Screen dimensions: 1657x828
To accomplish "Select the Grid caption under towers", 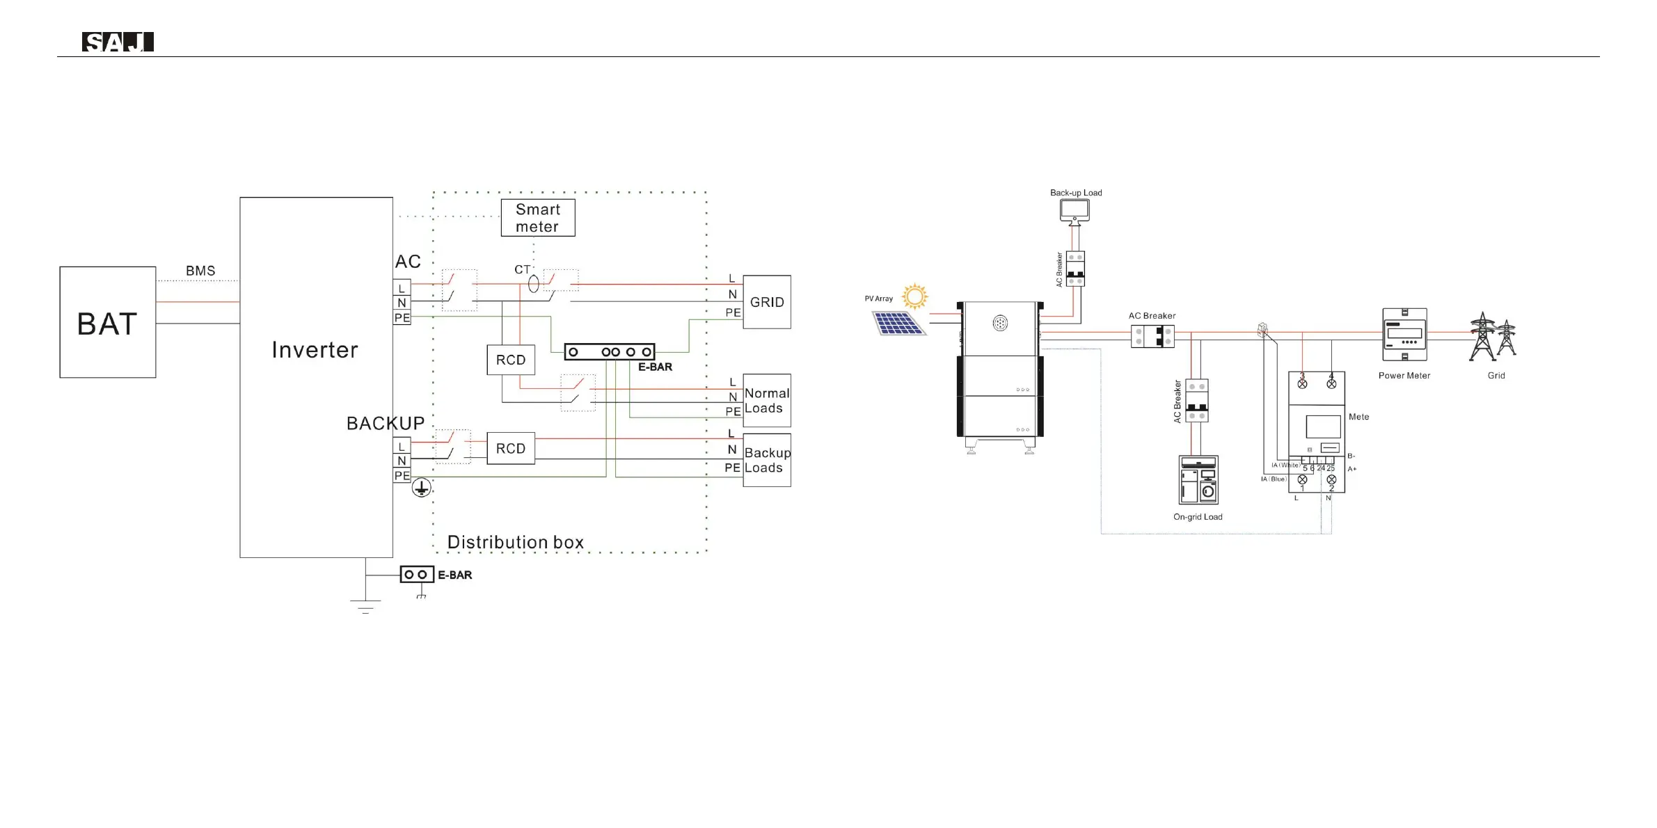I will [x=1496, y=376].
